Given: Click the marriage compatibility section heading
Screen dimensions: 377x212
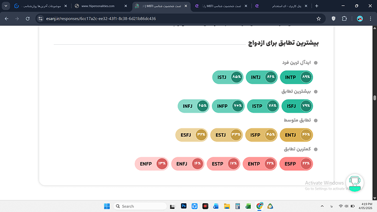Looking at the screenshot, I should (283, 43).
